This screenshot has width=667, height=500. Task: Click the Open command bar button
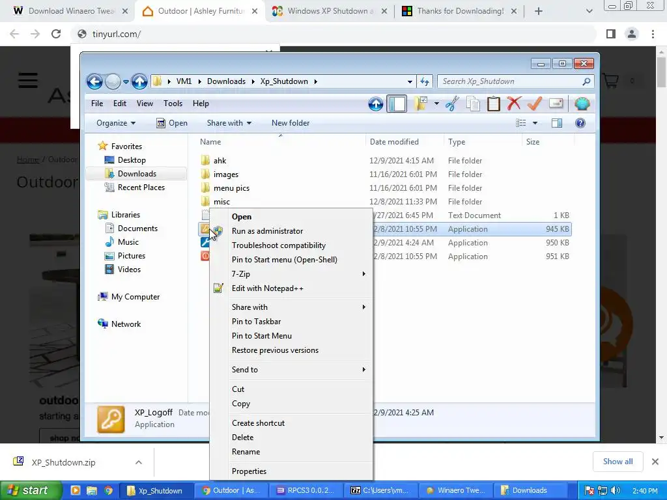[172, 123]
